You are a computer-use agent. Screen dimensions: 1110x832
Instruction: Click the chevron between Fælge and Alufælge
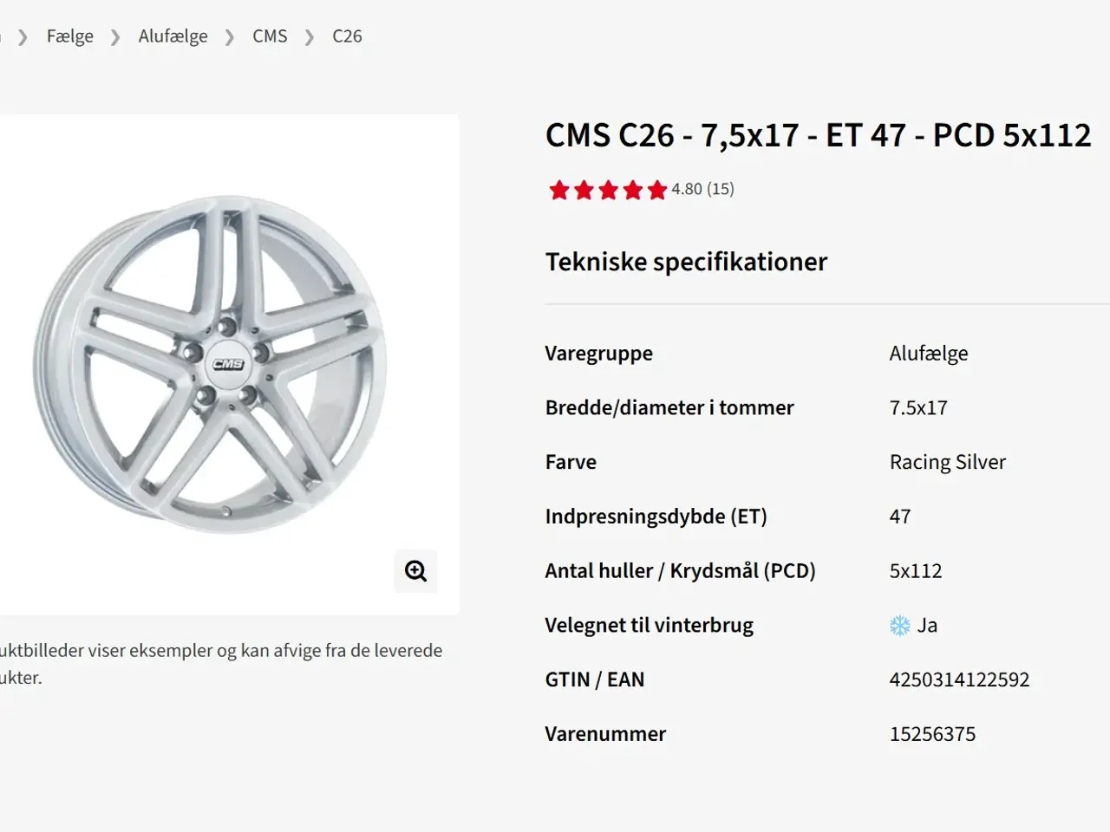coord(115,37)
